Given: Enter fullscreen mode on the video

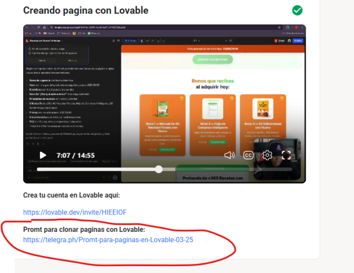Looking at the screenshot, I should coord(286,155).
